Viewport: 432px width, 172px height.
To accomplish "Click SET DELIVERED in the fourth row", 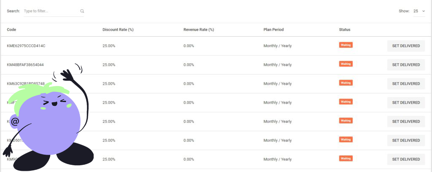I will click(x=406, y=103).
